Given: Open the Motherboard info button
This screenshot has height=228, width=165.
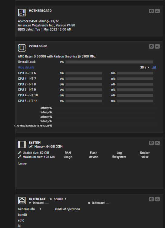Looking at the screenshot, I should [x=151, y=11].
